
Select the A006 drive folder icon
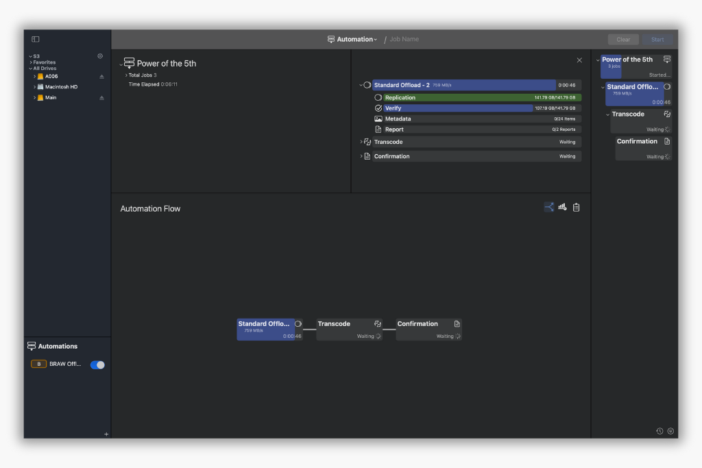pos(40,77)
